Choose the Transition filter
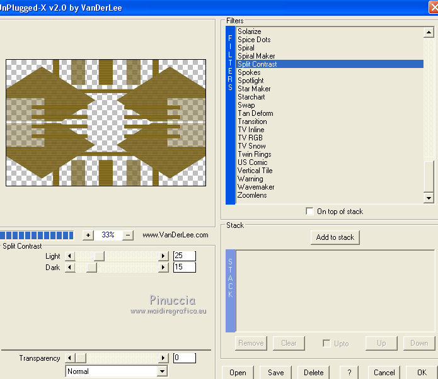 (252, 122)
